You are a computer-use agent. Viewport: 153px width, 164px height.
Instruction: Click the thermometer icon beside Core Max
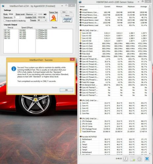click(x=81, y=113)
